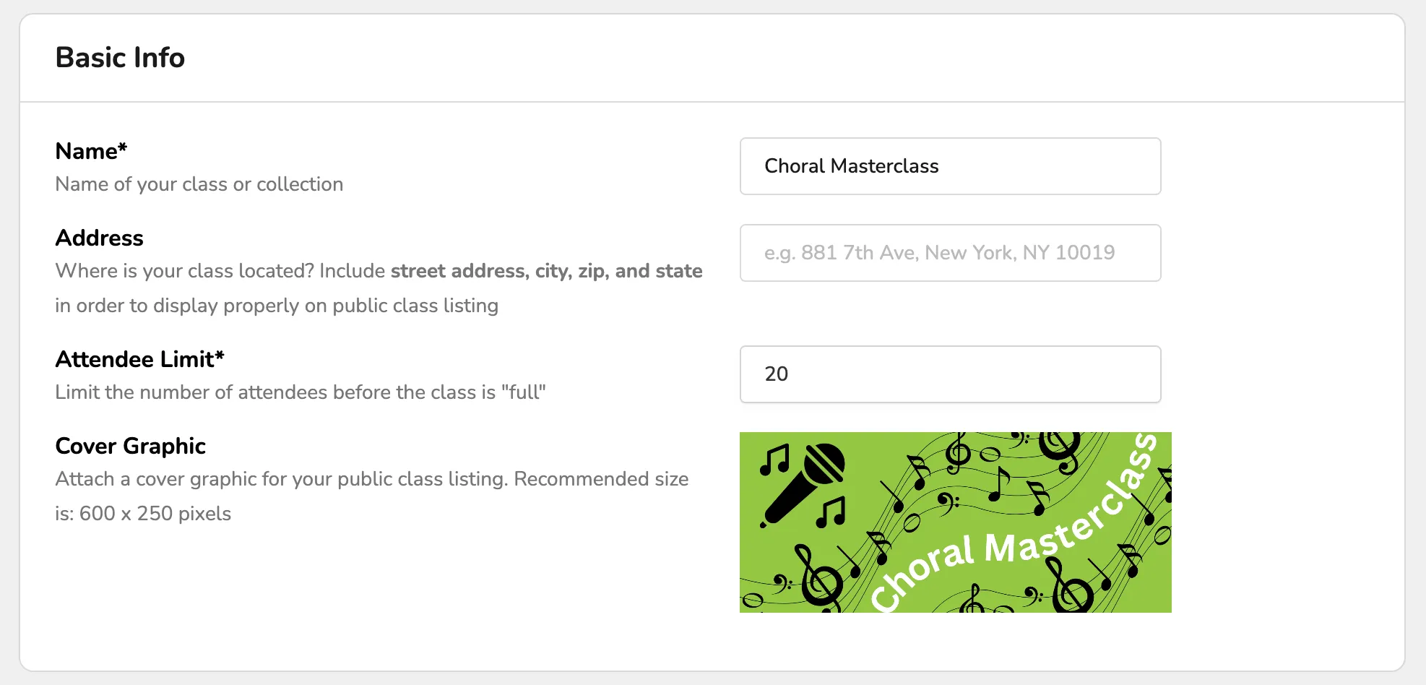The image size is (1426, 685).
Task: Click the treble clef after the word Masterclass
Action: [1071, 584]
